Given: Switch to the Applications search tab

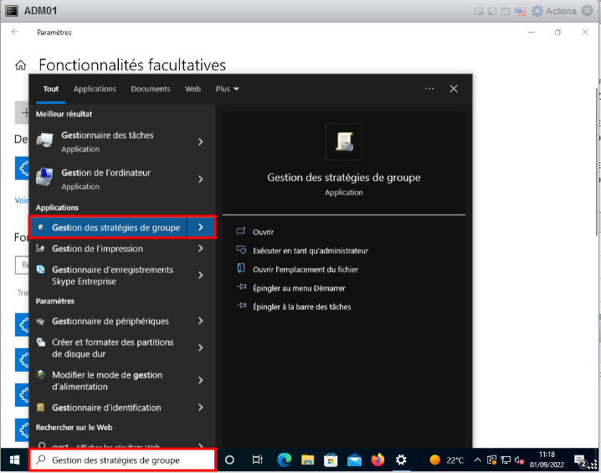Looking at the screenshot, I should coord(95,89).
